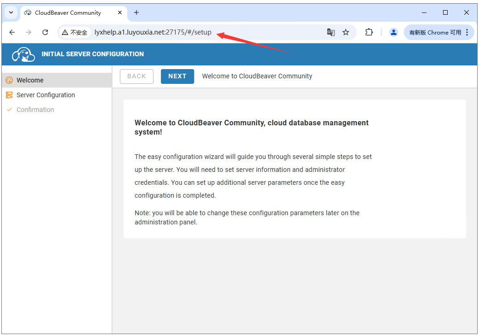Reload the page with refresh icon
The height and width of the screenshot is (335, 479).
coord(45,32)
